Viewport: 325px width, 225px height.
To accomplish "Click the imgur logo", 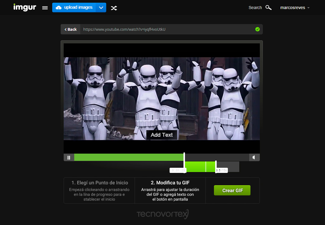I will 25,7.
